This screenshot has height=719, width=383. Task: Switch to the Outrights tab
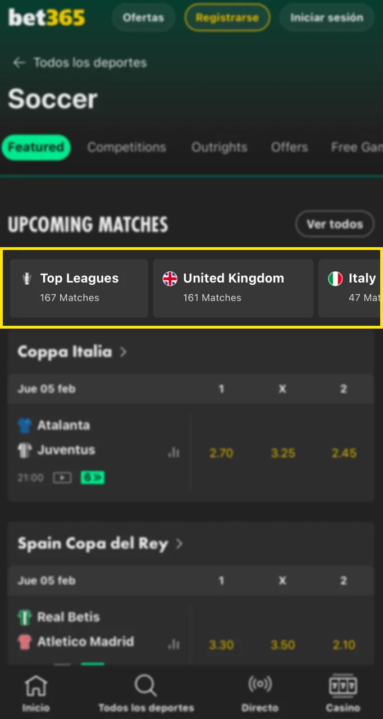pyautogui.click(x=219, y=147)
